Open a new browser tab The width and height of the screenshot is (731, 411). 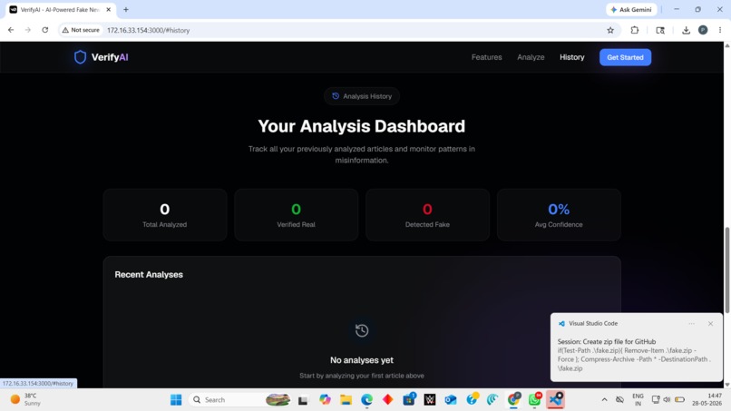coord(126,9)
